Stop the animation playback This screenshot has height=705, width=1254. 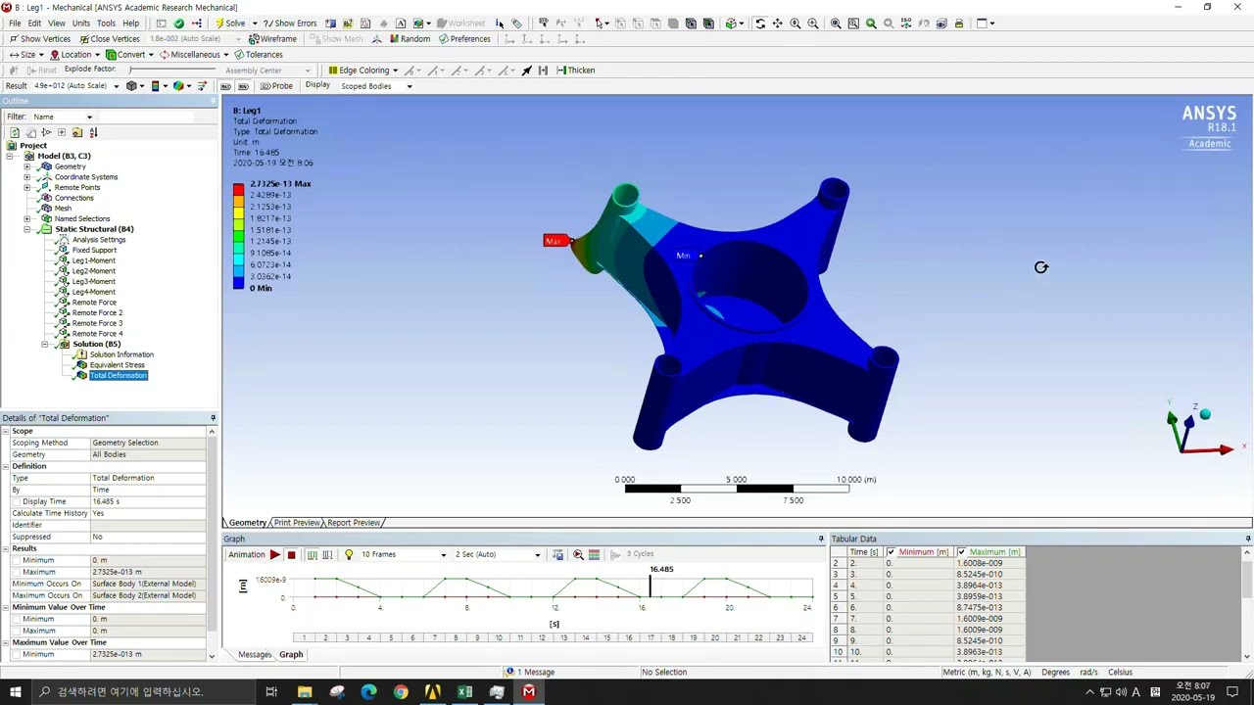291,555
